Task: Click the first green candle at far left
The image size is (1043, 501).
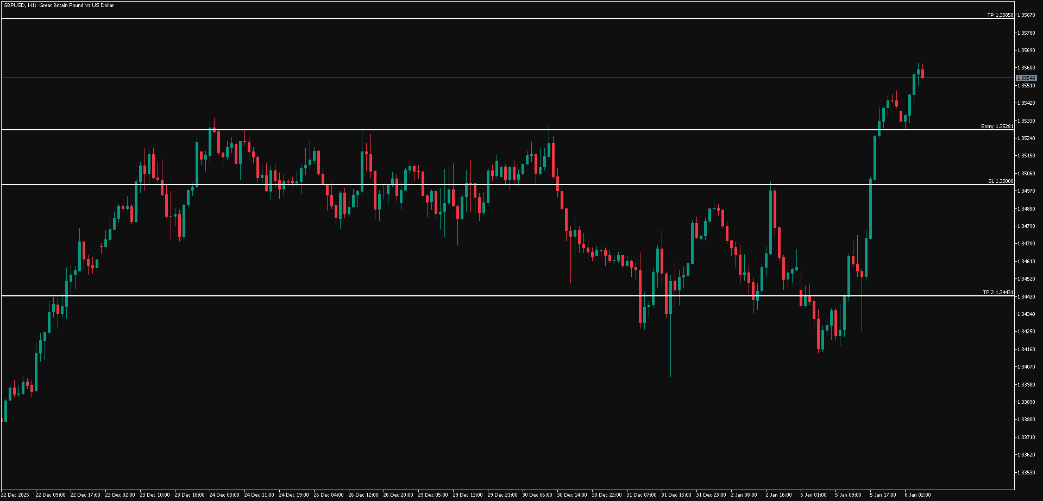Action: 5,410
